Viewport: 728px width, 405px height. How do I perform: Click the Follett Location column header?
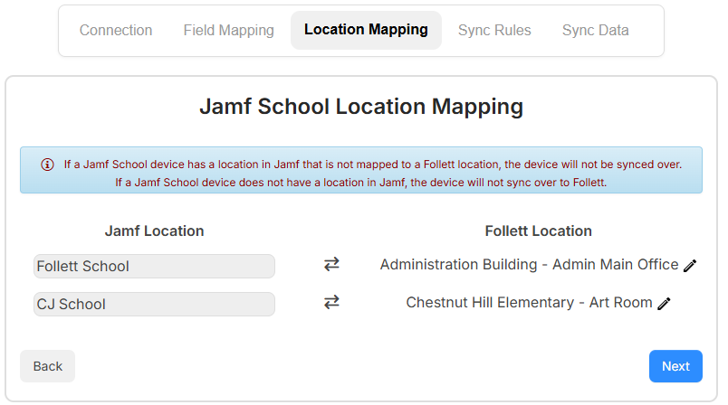pos(538,231)
